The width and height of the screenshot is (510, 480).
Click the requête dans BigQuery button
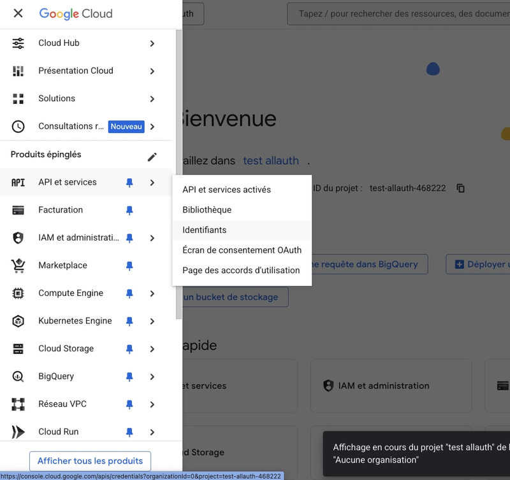(370, 264)
